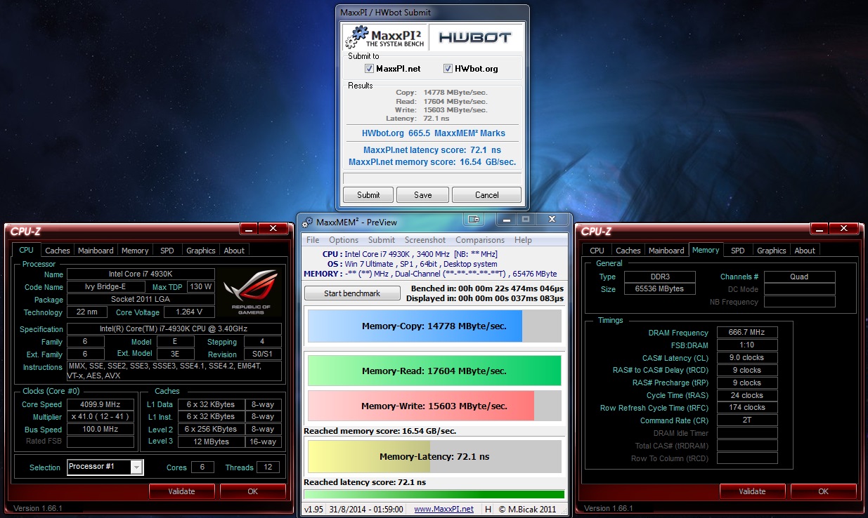Switch to Mainboard tab in right CPU-Z window
The image size is (868, 518).
666,251
